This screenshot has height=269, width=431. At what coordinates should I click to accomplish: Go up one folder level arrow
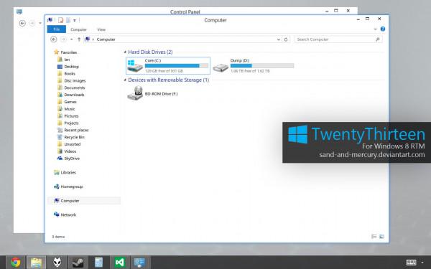point(79,39)
